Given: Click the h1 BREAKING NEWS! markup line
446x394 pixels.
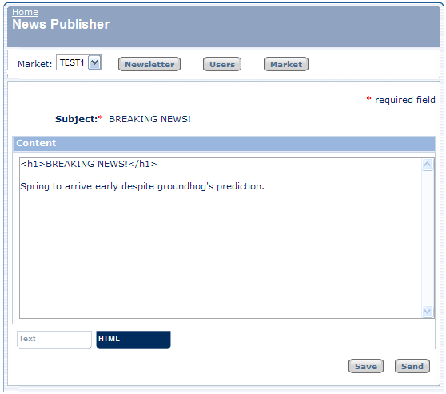Looking at the screenshot, I should tap(89, 164).
